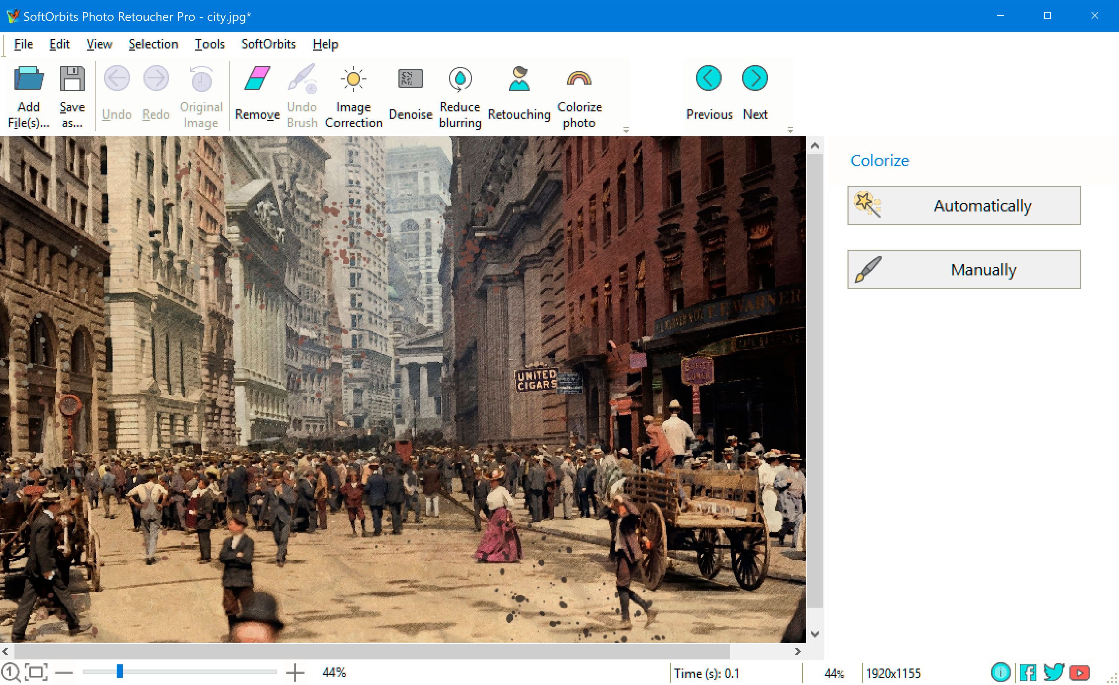Colorize the photo Automatically

click(964, 205)
